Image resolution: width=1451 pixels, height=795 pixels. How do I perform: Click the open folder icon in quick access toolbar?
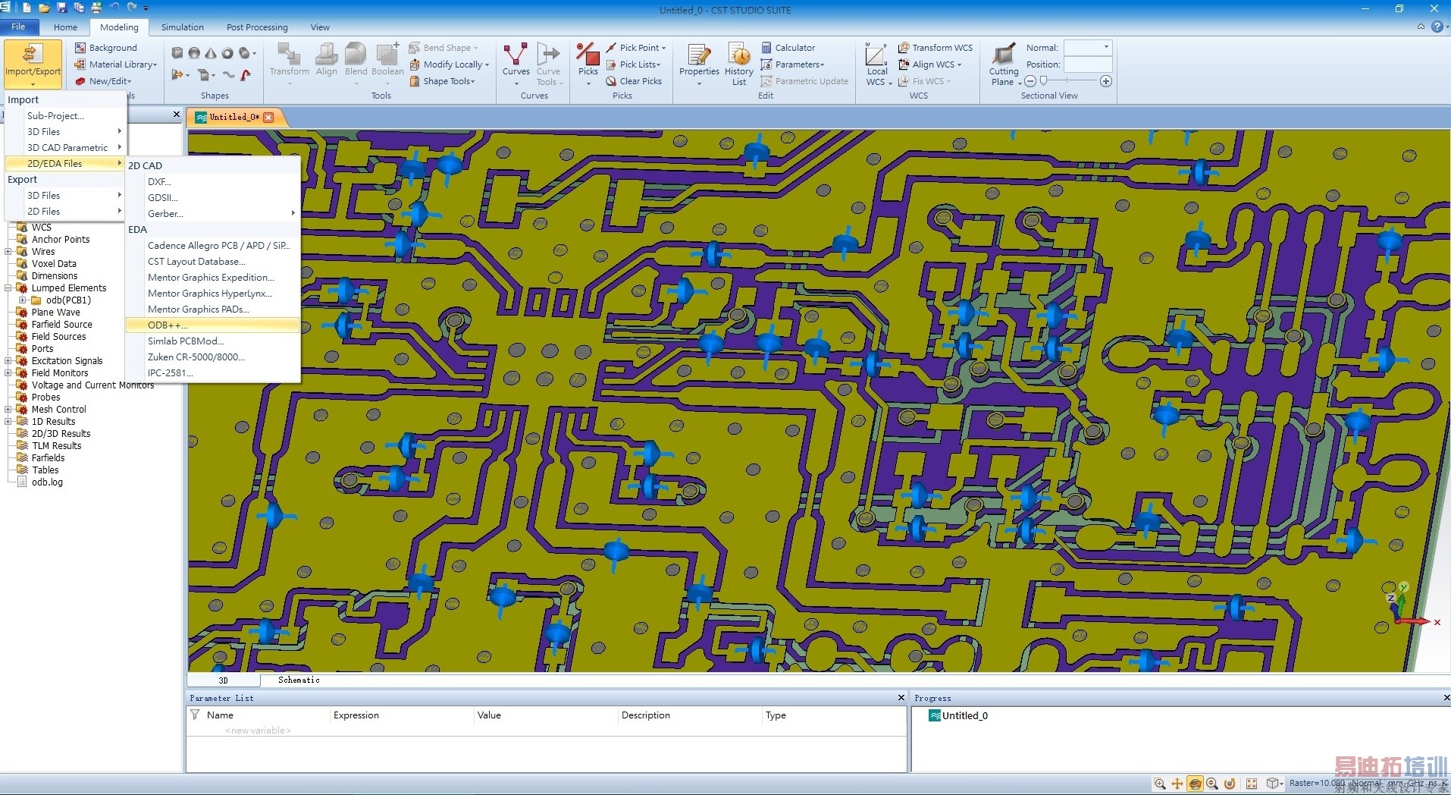[44, 8]
